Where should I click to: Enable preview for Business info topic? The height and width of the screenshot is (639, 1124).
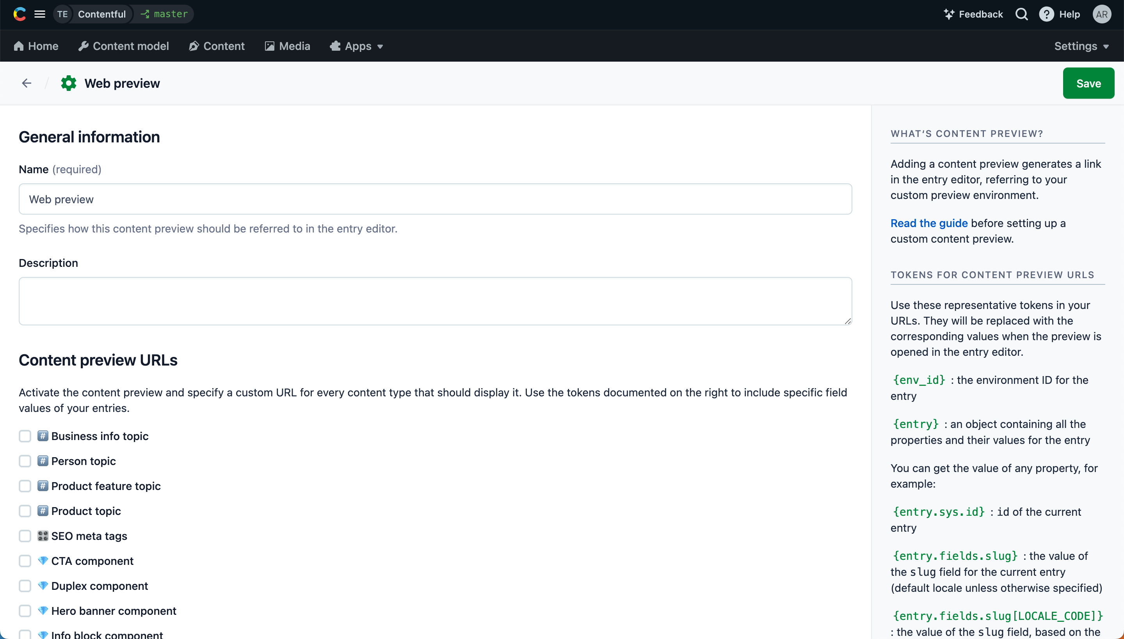[x=25, y=436]
